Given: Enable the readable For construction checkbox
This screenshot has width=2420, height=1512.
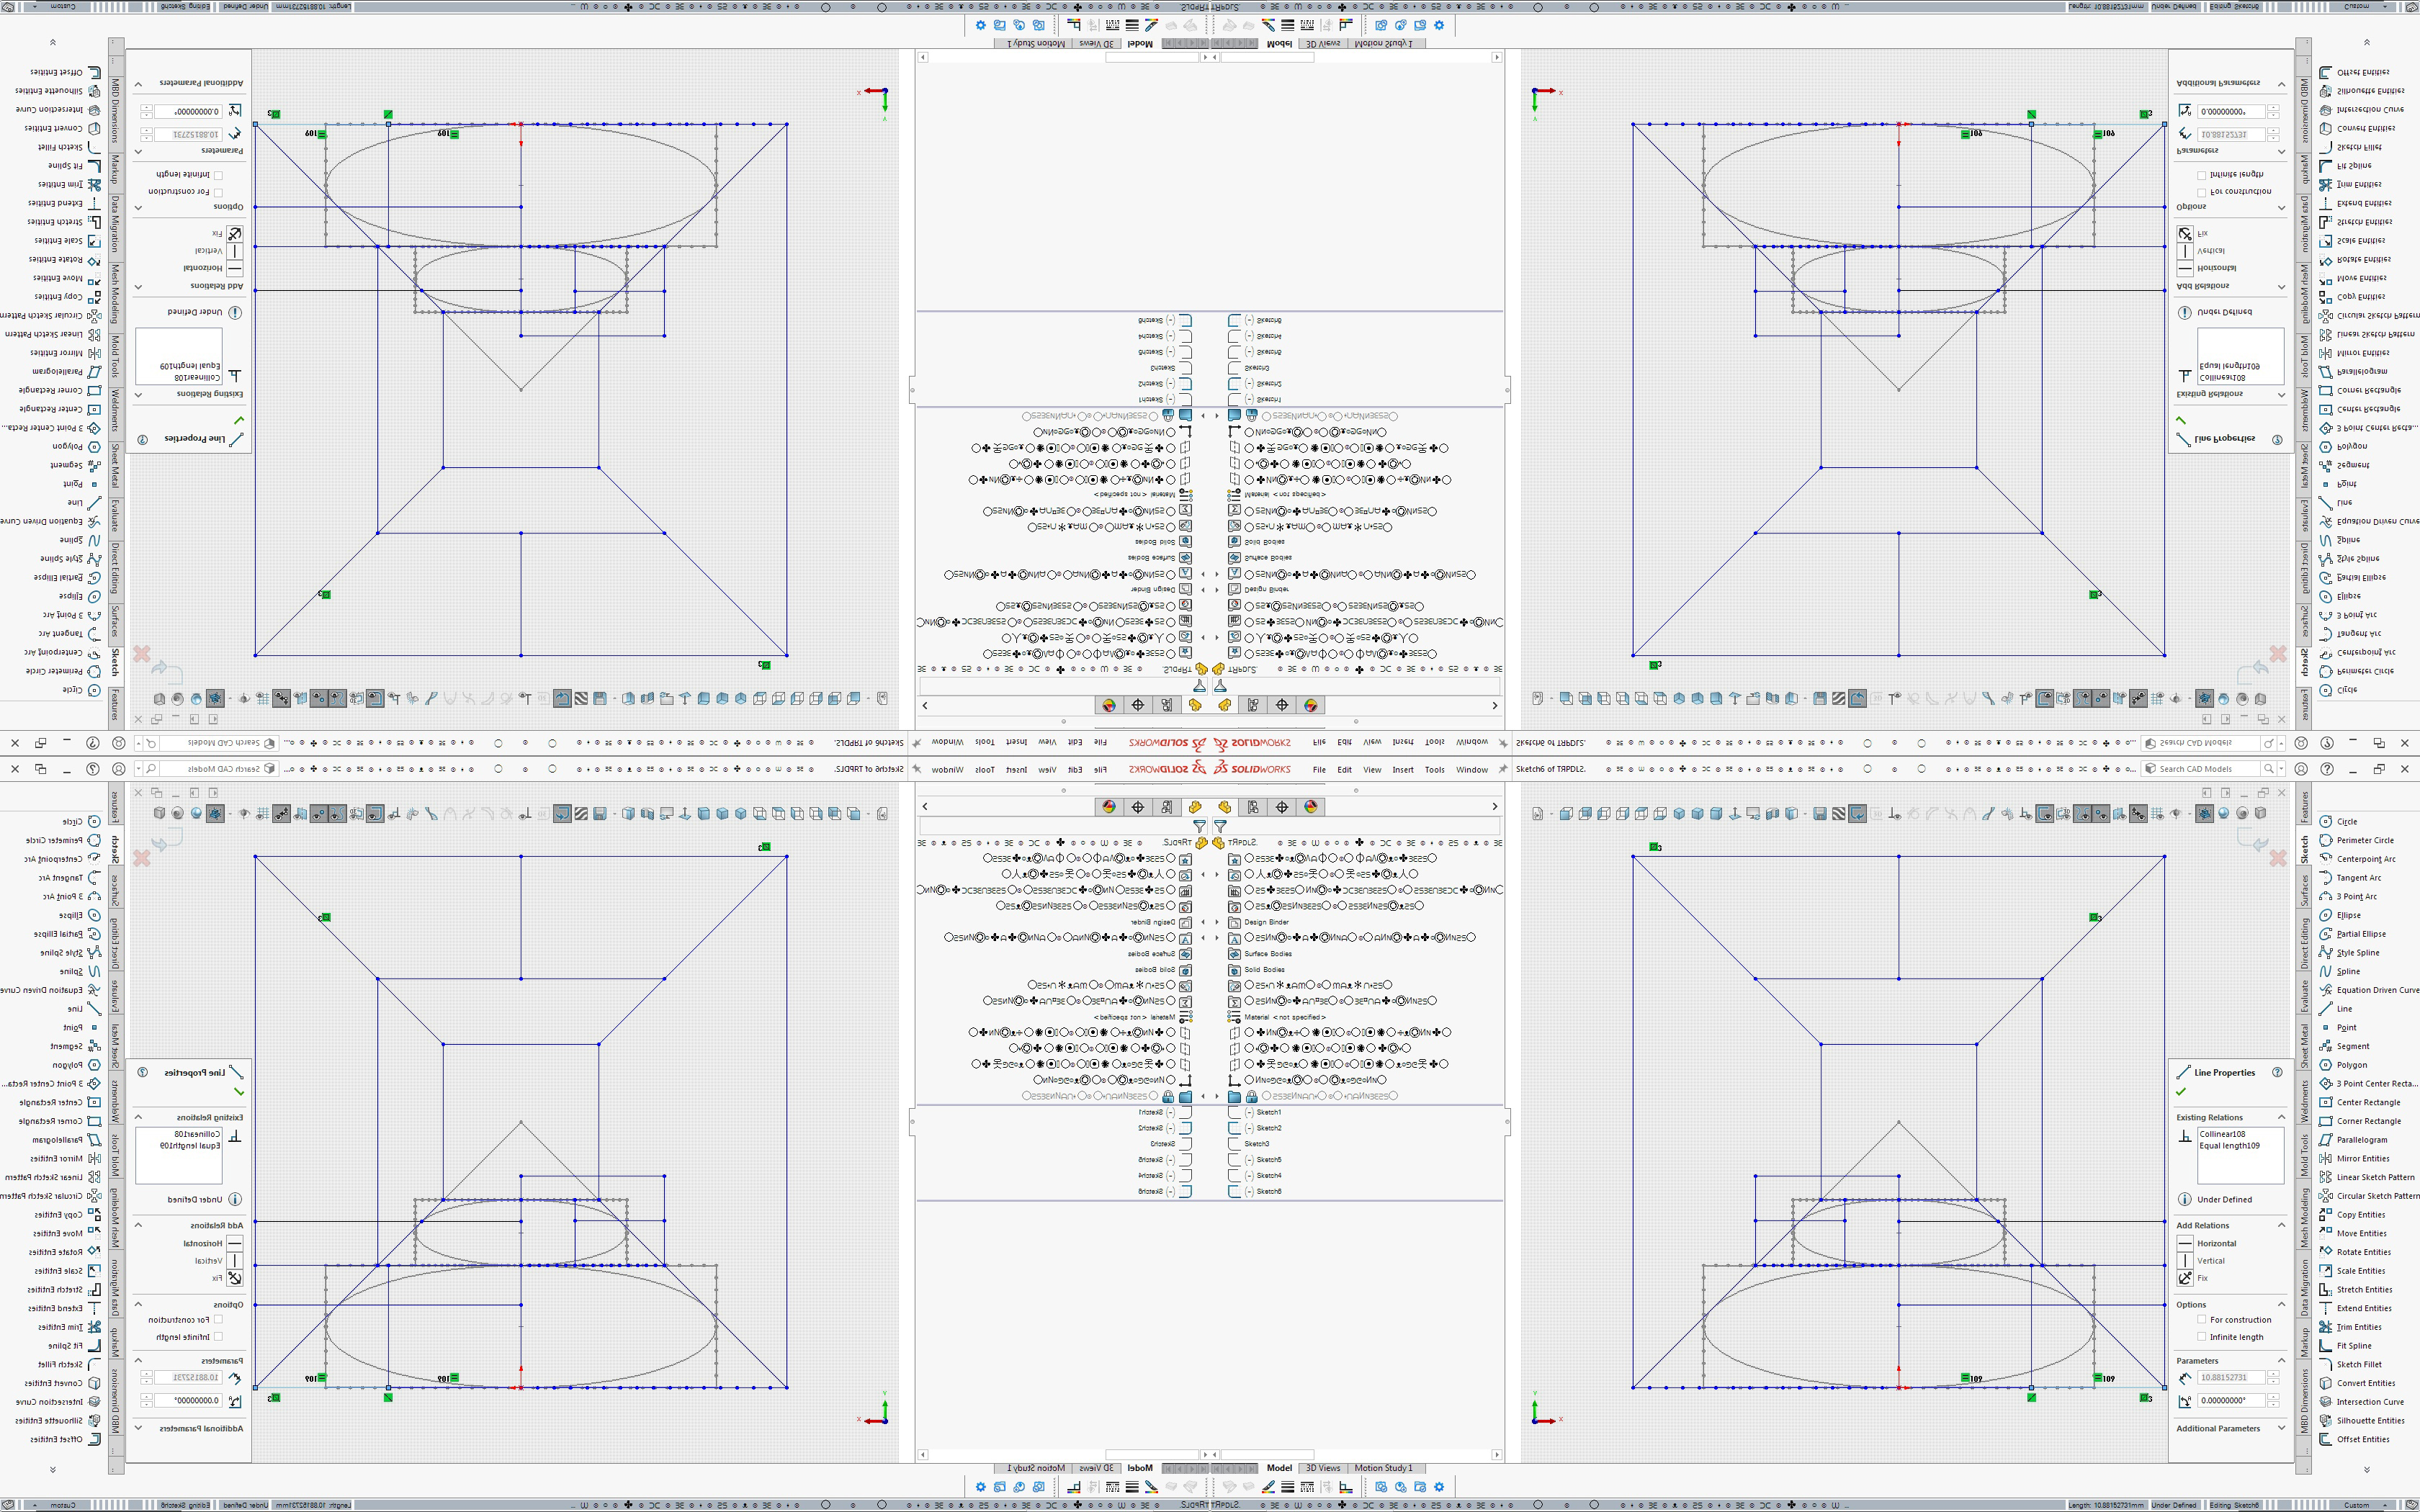Looking at the screenshot, I should pos(2201,1320).
